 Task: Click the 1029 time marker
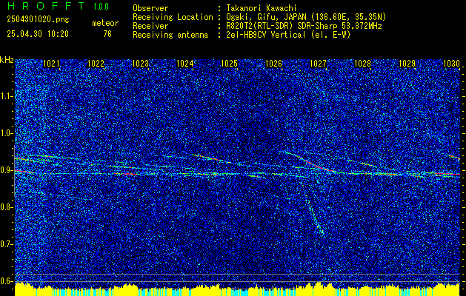click(x=407, y=64)
